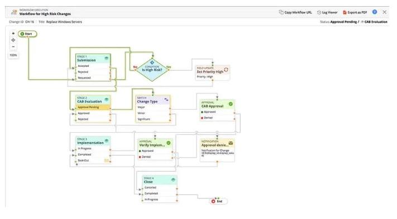Select Approved status in CAB Evaluation
The width and height of the screenshot is (397, 219).
[93, 113]
